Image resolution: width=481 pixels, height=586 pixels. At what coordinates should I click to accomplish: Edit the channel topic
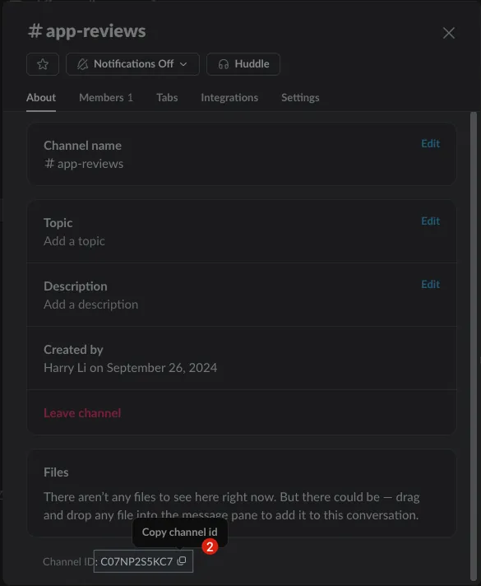point(431,221)
